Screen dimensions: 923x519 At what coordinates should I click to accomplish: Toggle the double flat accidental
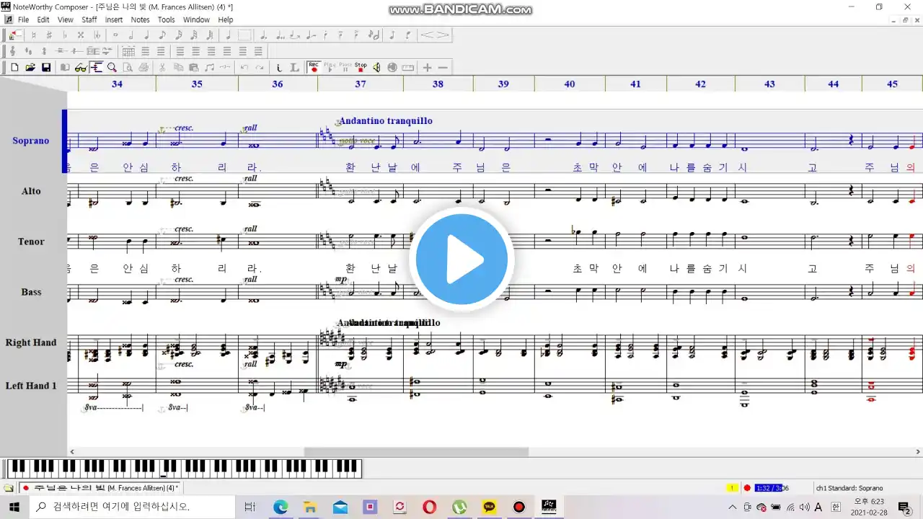coord(97,35)
